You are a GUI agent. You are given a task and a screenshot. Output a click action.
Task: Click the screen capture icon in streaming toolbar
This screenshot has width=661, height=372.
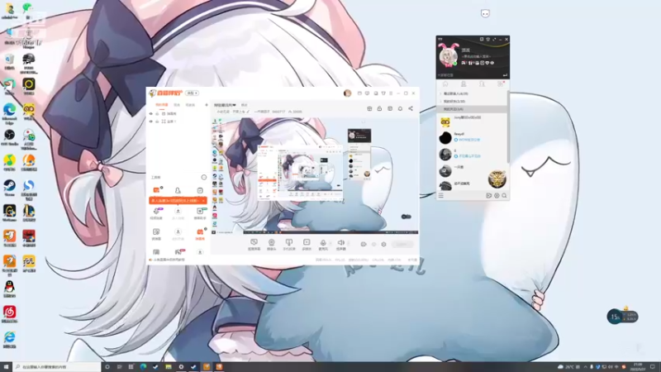254,242
